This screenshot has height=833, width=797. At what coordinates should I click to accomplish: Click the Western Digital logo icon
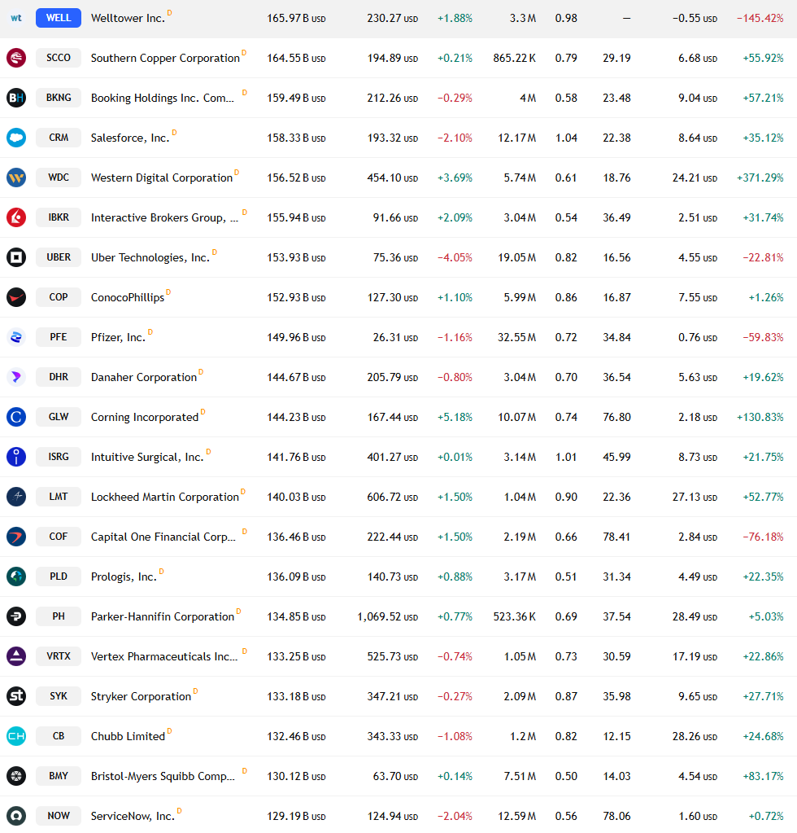coord(16,178)
